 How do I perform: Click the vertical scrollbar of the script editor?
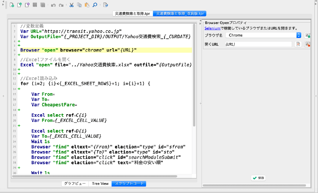click(x=194, y=75)
